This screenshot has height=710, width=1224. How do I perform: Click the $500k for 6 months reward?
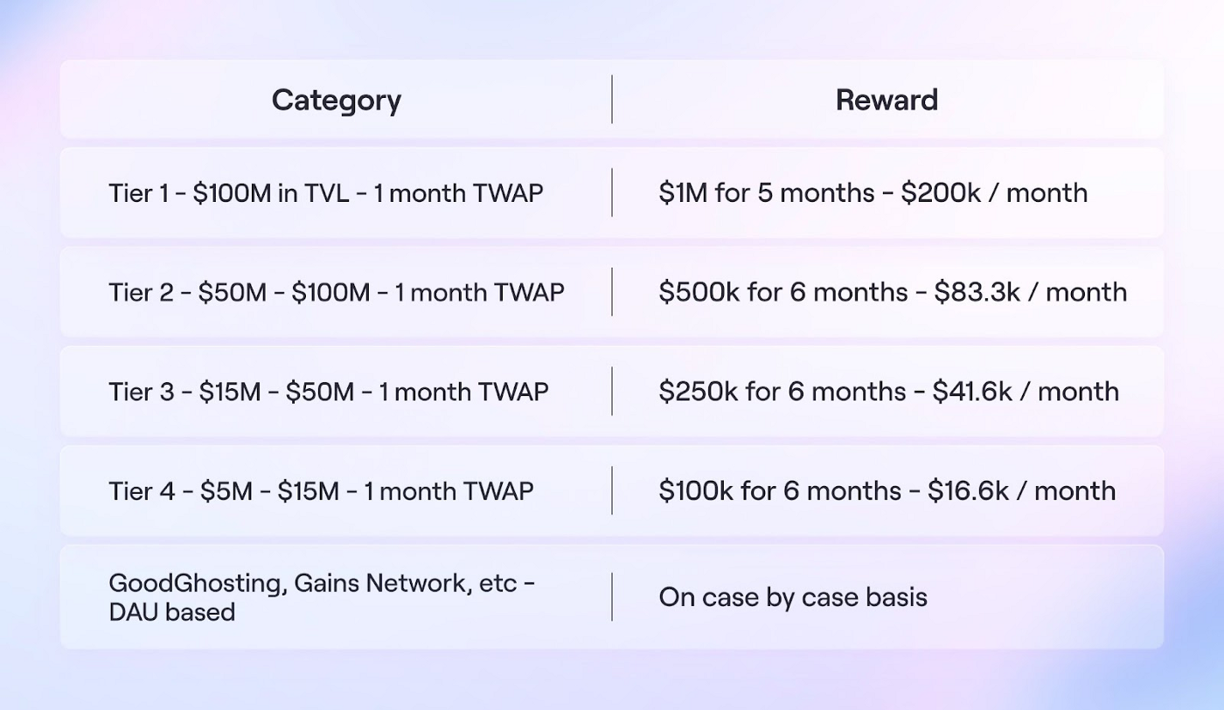[x=893, y=291]
